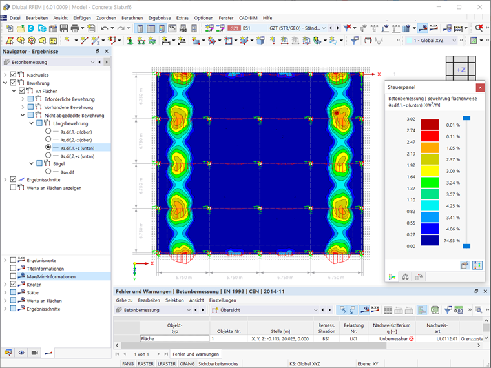Open the Fehler und Warnungen tab
The width and height of the screenshot is (491, 368).
tap(195, 354)
